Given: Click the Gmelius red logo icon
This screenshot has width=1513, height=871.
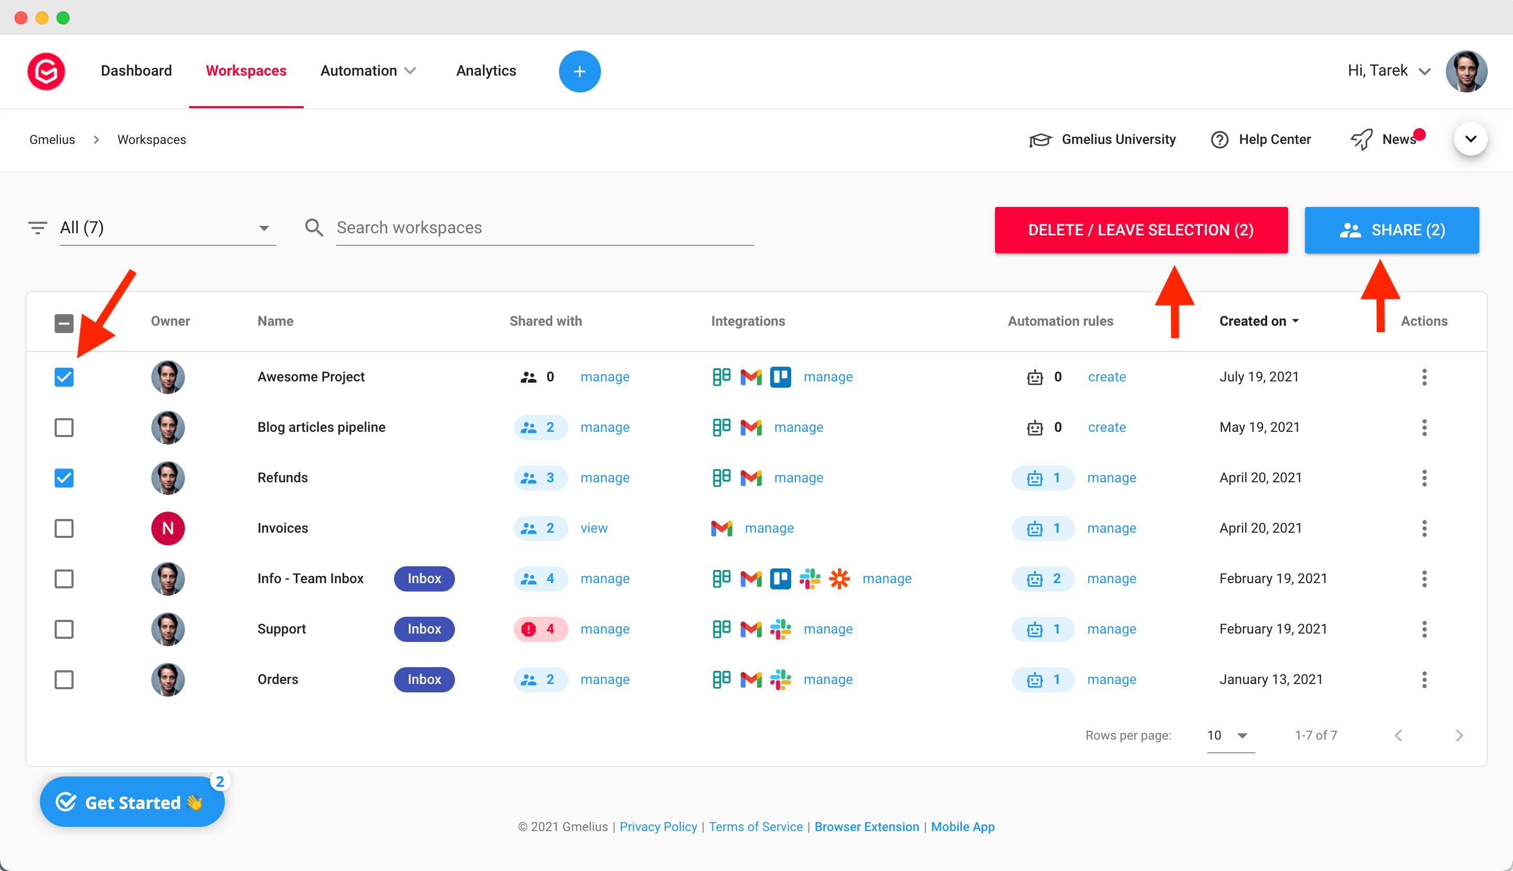Looking at the screenshot, I should click(x=46, y=71).
